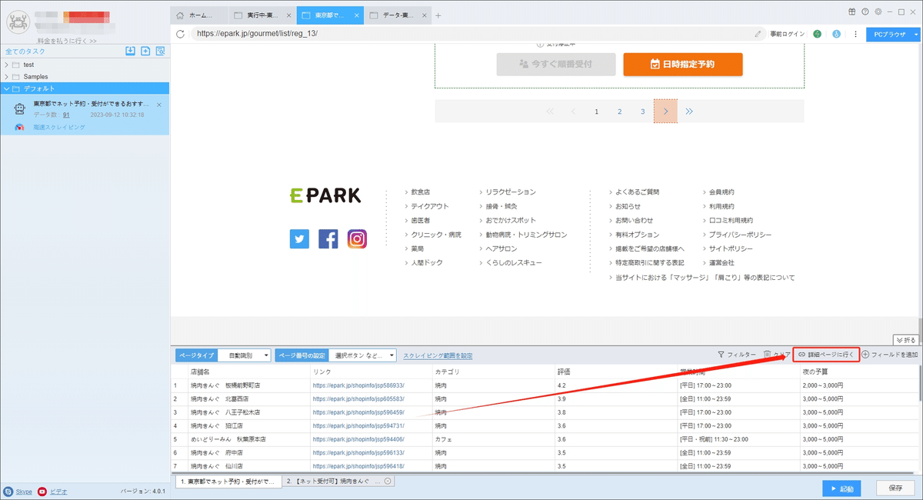Open the gift icon in the title bar

coord(852,12)
